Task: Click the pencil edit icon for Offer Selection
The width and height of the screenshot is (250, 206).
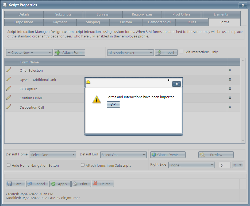Action: coord(9,70)
